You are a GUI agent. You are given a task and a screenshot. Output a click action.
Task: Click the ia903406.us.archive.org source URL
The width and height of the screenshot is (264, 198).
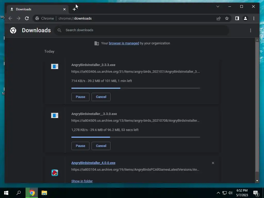pyautogui.click(x=136, y=72)
